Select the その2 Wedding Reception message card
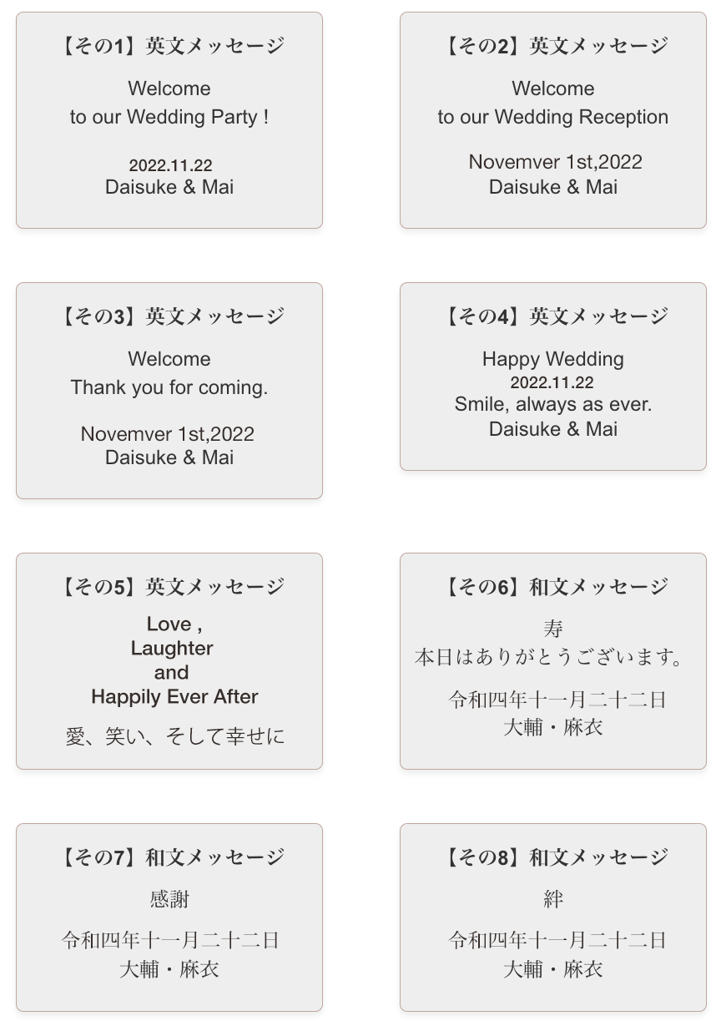 [x=553, y=120]
